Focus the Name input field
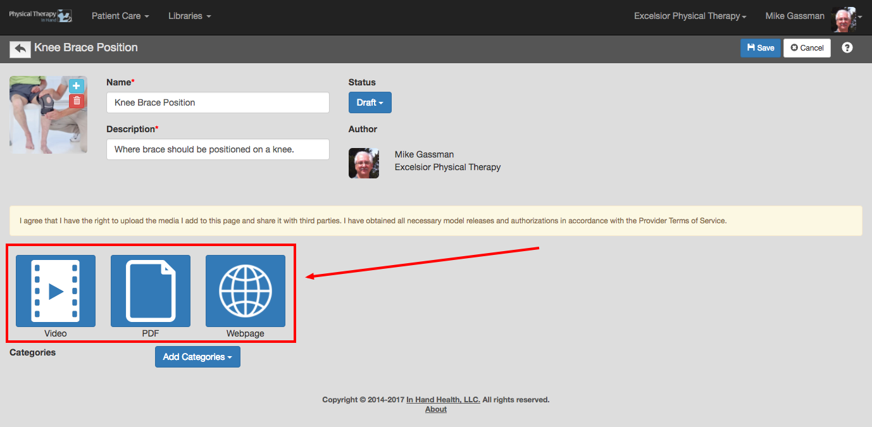The image size is (872, 427). [x=218, y=102]
